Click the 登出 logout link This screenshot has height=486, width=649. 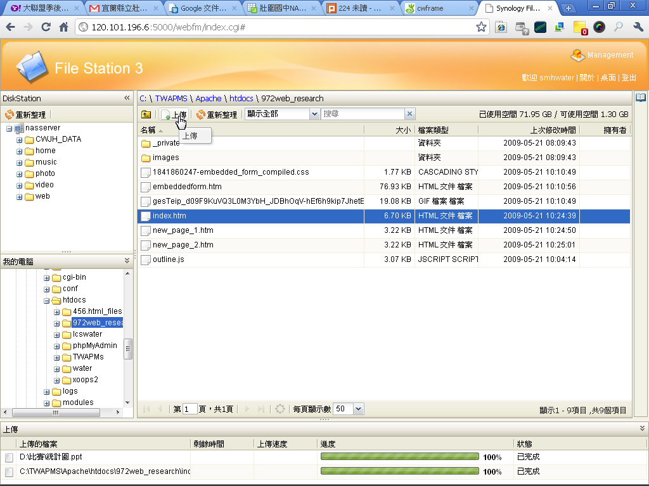pos(629,78)
